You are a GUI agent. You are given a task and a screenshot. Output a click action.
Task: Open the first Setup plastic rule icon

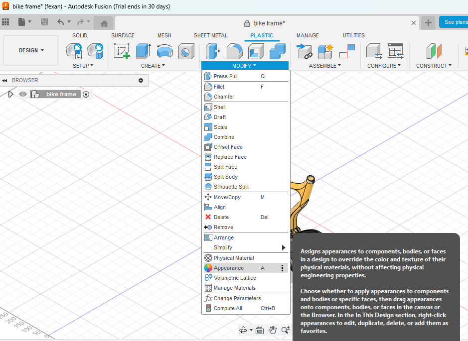point(74,51)
